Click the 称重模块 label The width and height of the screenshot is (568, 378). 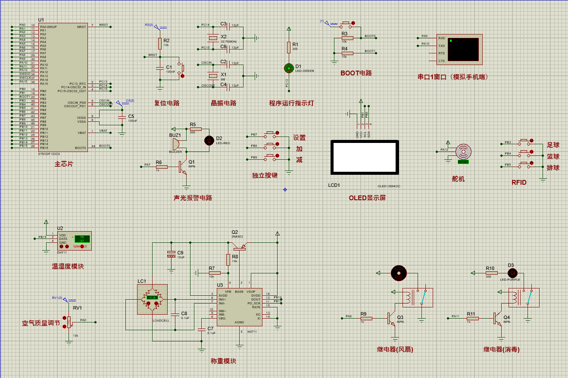tap(223, 361)
